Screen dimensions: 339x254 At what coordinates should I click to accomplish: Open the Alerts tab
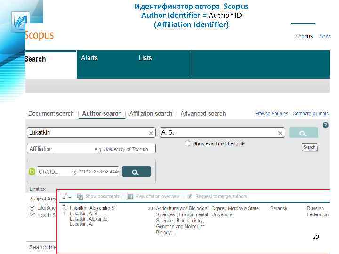(x=89, y=58)
